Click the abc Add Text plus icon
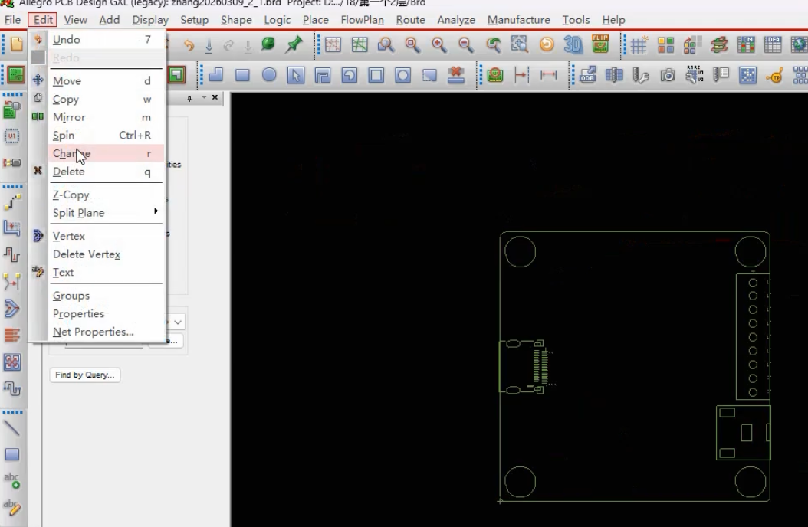Screen dimensions: 808x527 tap(11, 480)
